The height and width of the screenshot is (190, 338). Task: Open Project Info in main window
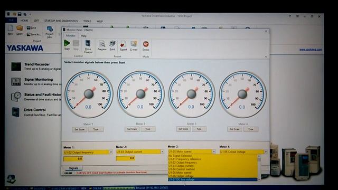[x=49, y=32]
